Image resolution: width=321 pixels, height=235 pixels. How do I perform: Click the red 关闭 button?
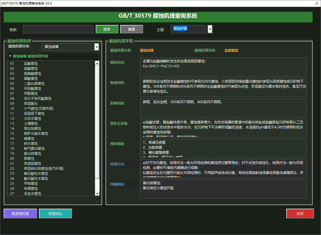[x=300, y=214]
